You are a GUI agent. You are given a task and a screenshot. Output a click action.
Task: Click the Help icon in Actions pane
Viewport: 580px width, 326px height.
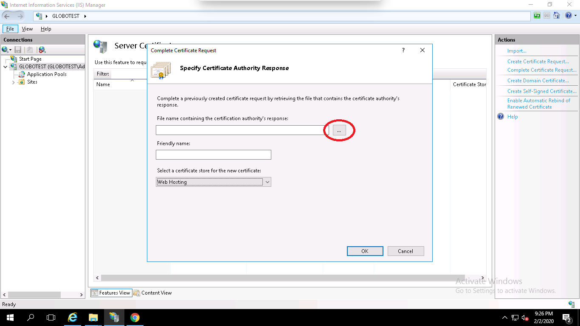tap(501, 117)
